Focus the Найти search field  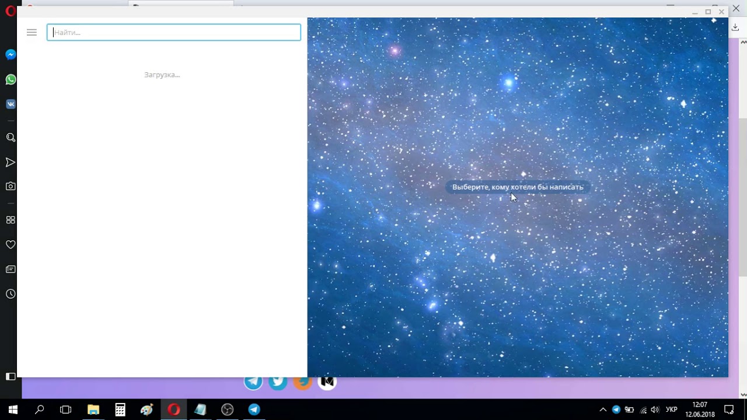pos(174,32)
